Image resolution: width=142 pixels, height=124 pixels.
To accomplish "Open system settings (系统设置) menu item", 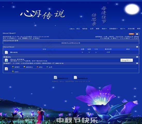I will [131, 29].
